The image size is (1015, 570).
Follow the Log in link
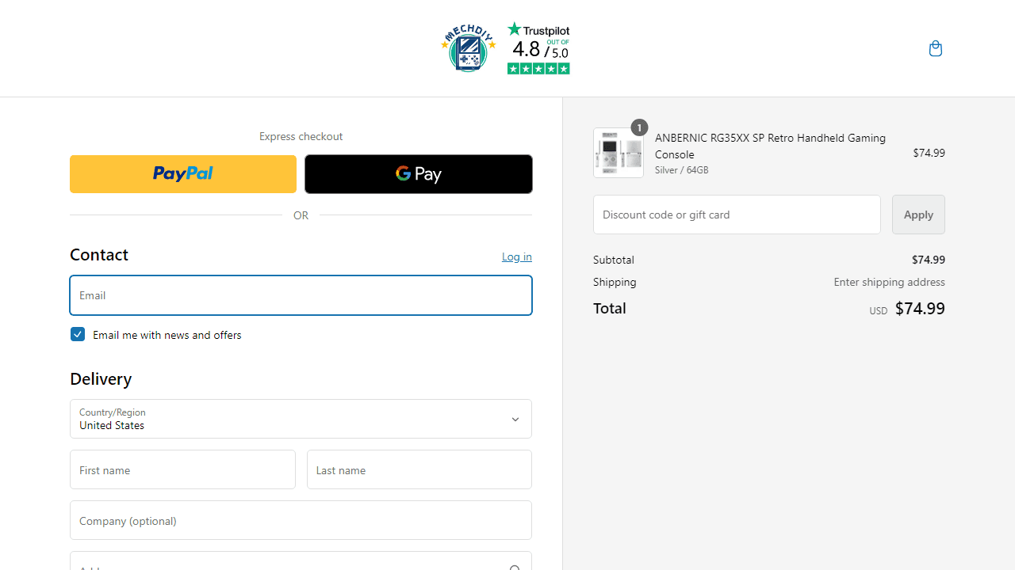tap(517, 256)
